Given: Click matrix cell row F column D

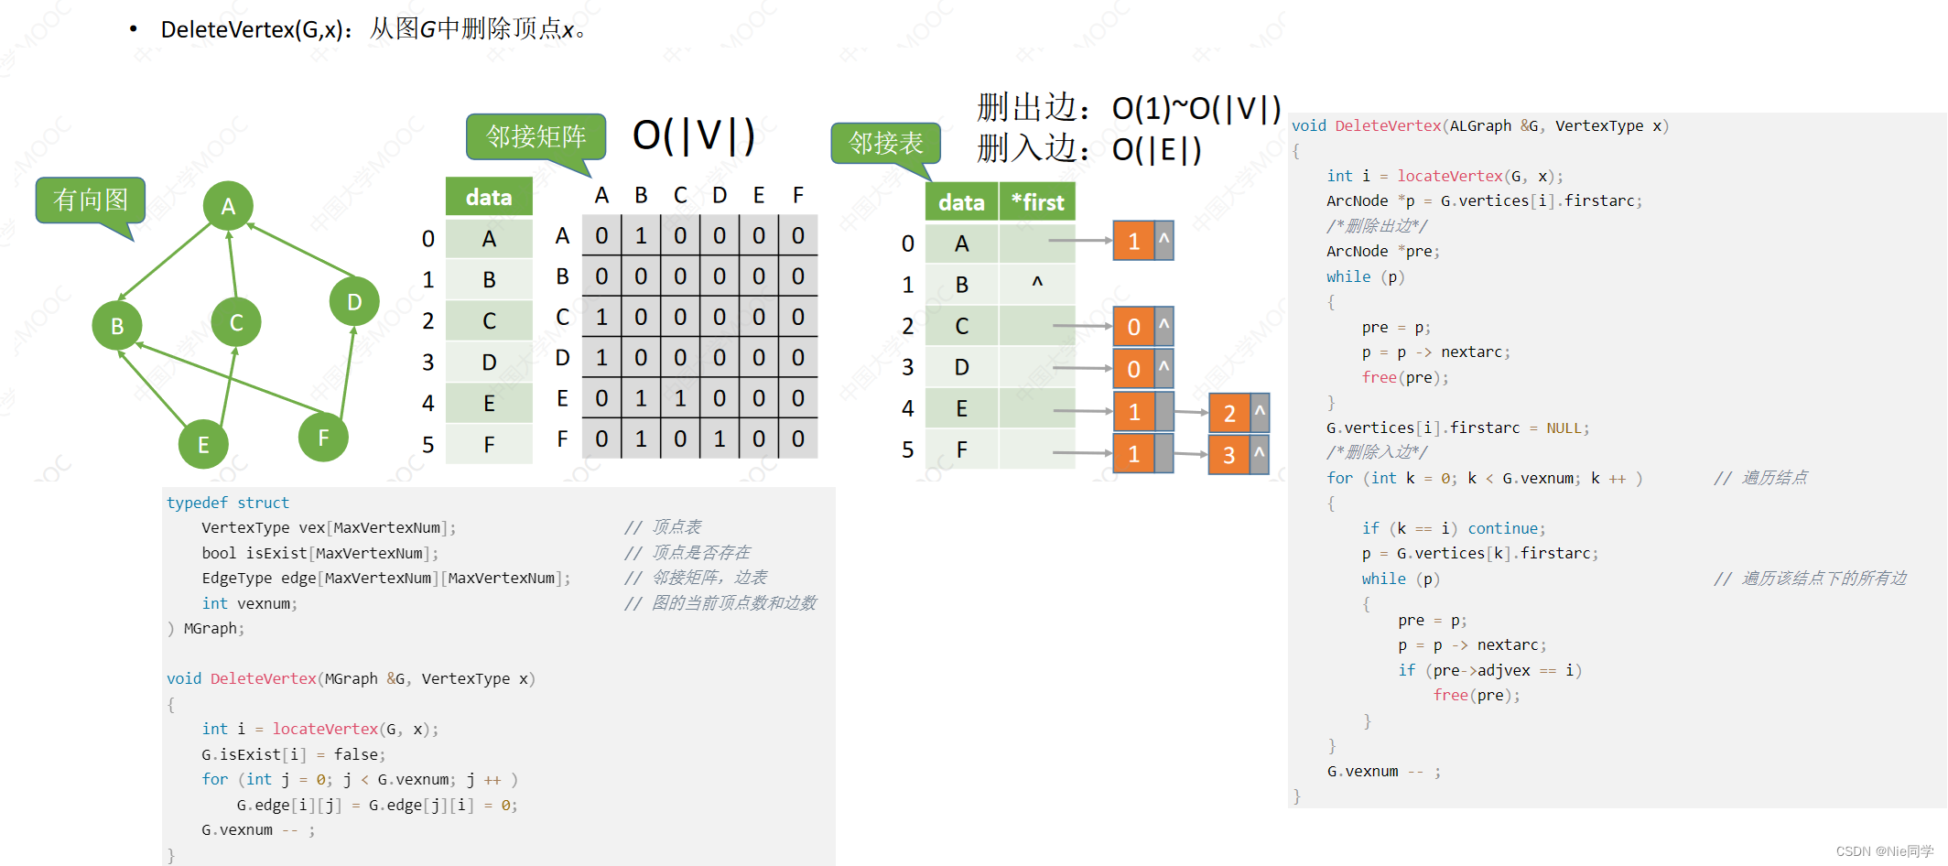Looking at the screenshot, I should pos(720,438).
